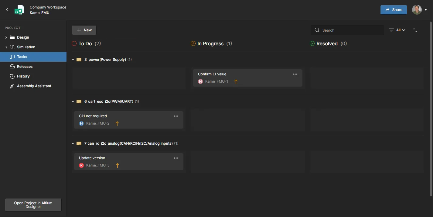Image resolution: width=433 pixels, height=217 pixels.
Task: Collapse the 3_power(Power Supply) group
Action: (x=73, y=60)
